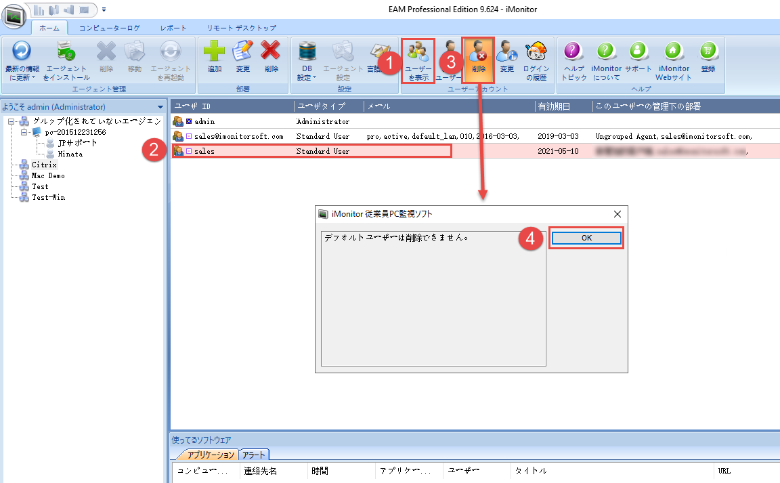Switch to the レポート ribbon tab

173,28
